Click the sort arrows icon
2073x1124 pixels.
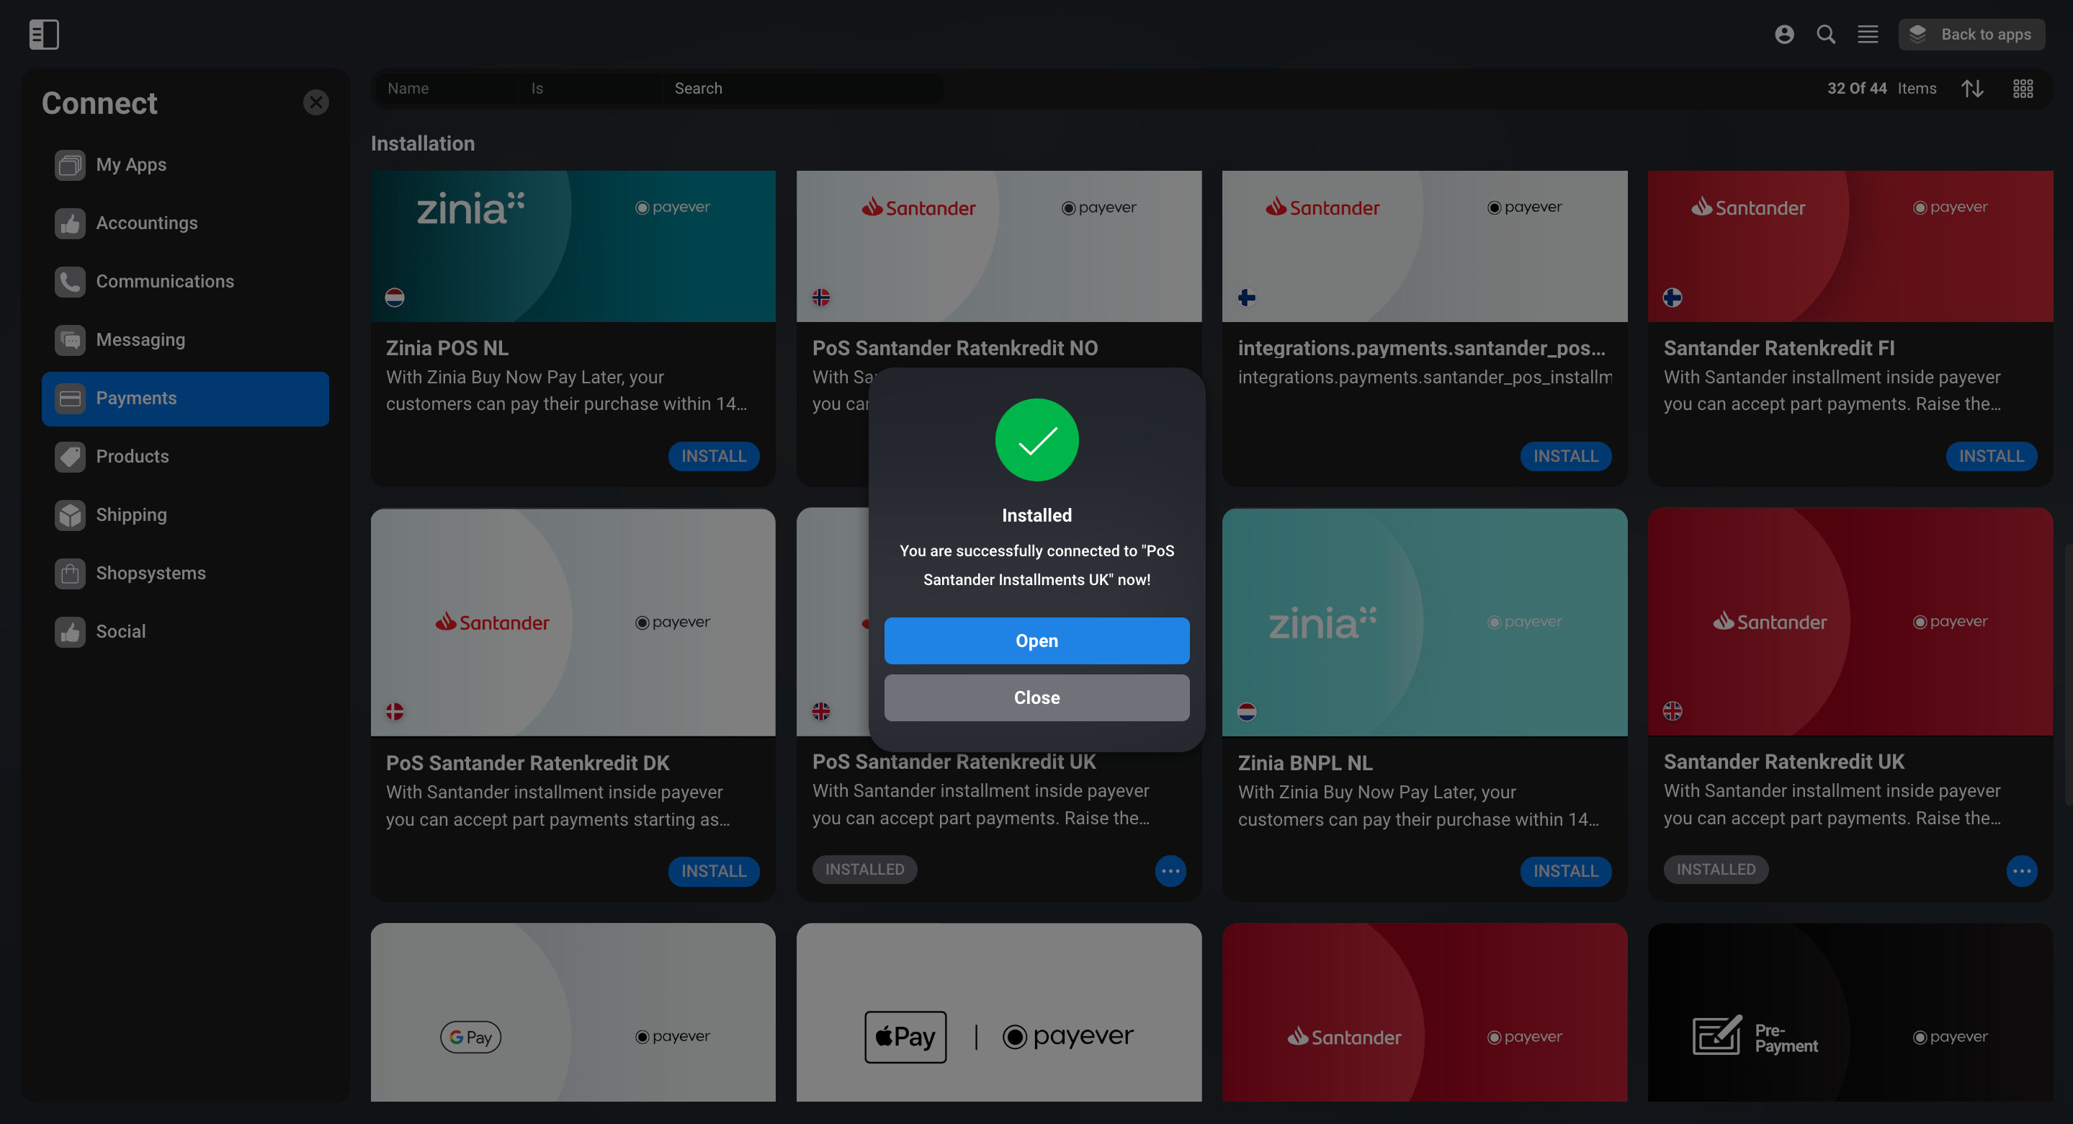pos(1972,89)
